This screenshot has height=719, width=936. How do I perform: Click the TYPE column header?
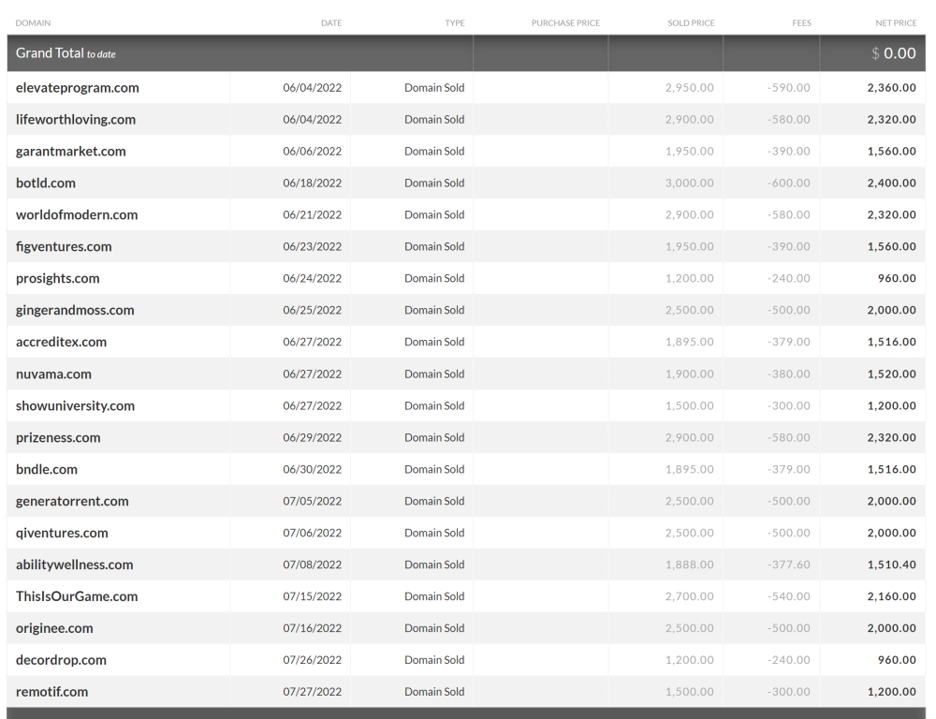[454, 22]
